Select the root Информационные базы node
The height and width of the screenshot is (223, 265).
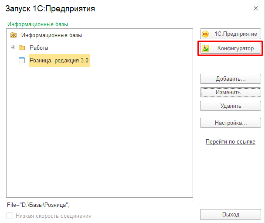51,35
